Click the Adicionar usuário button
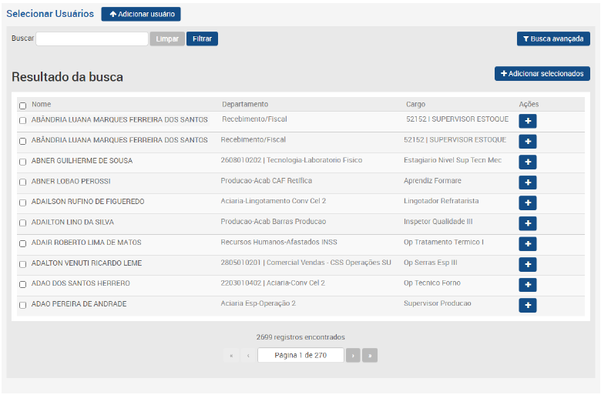The width and height of the screenshot is (601, 395). 140,14
